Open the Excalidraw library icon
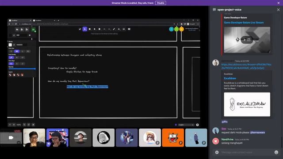Viewport: 283px width, 159px height. click(x=129, y=29)
